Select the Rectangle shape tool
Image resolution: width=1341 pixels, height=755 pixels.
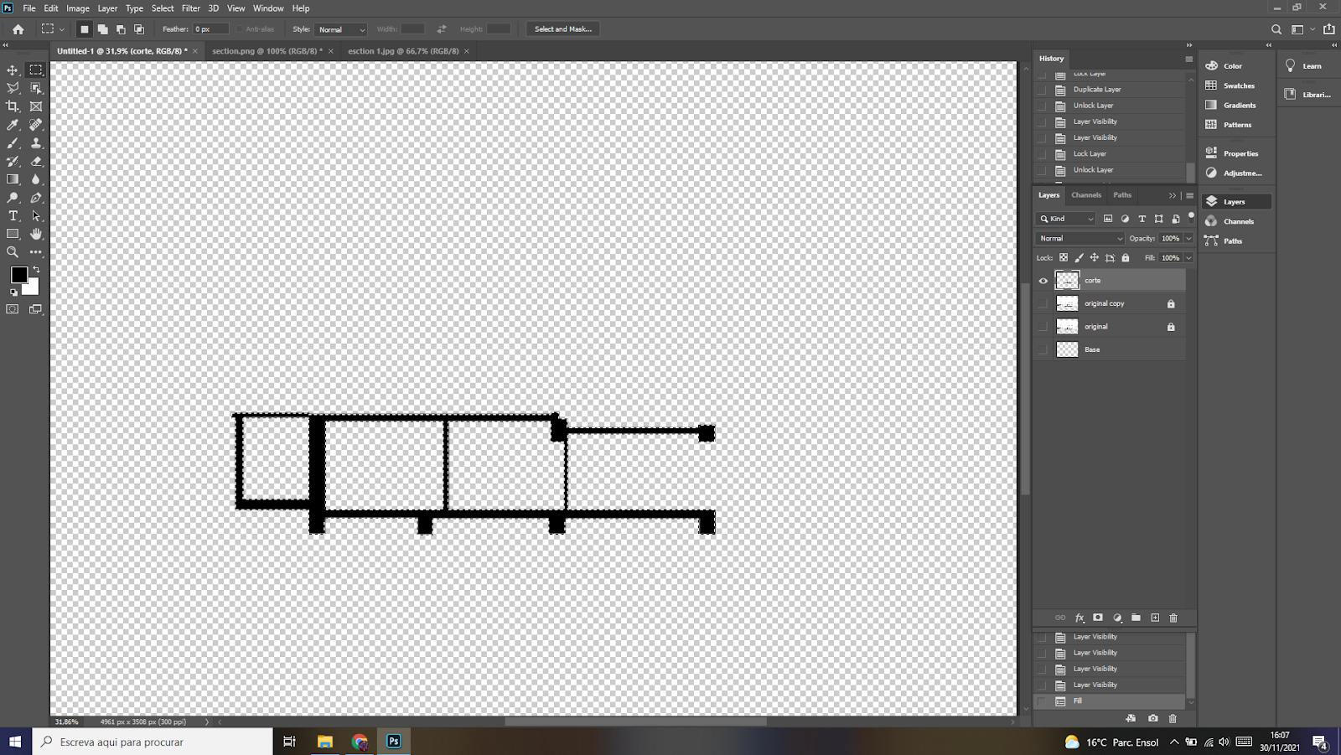13,234
